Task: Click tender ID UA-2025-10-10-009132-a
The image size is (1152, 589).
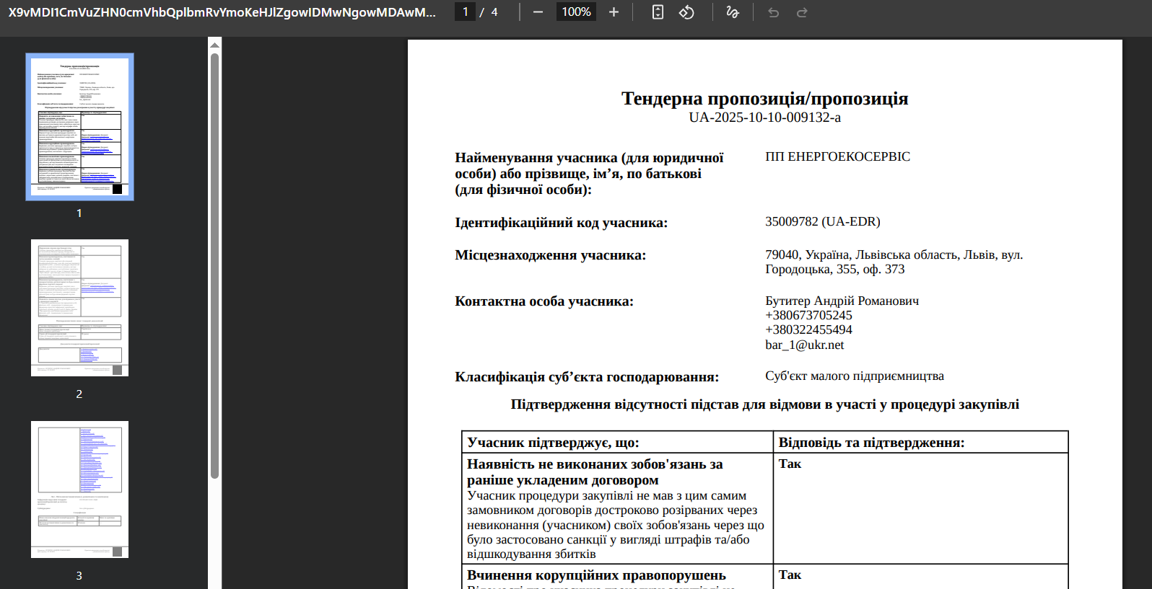Action: [x=764, y=118]
